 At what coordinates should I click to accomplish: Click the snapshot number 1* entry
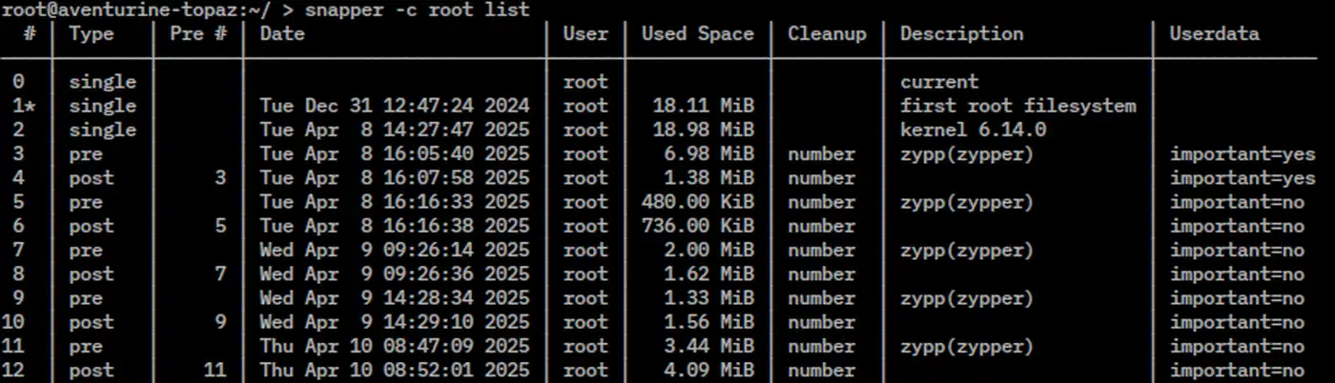24,106
